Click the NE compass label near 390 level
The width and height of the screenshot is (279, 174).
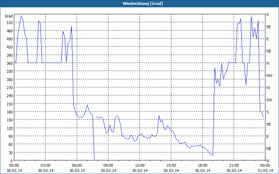pyautogui.click(x=269, y=51)
